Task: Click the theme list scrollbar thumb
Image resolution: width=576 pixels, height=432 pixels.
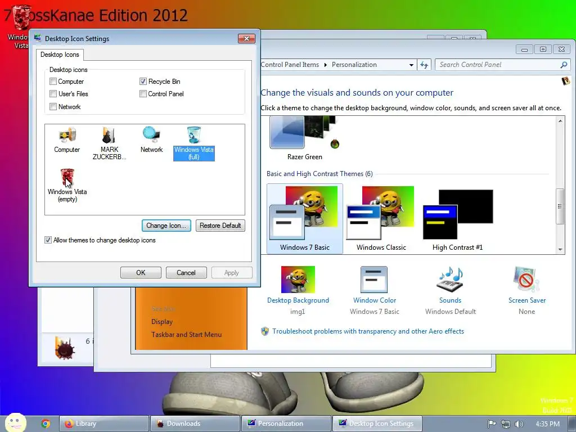Action: tap(560, 206)
